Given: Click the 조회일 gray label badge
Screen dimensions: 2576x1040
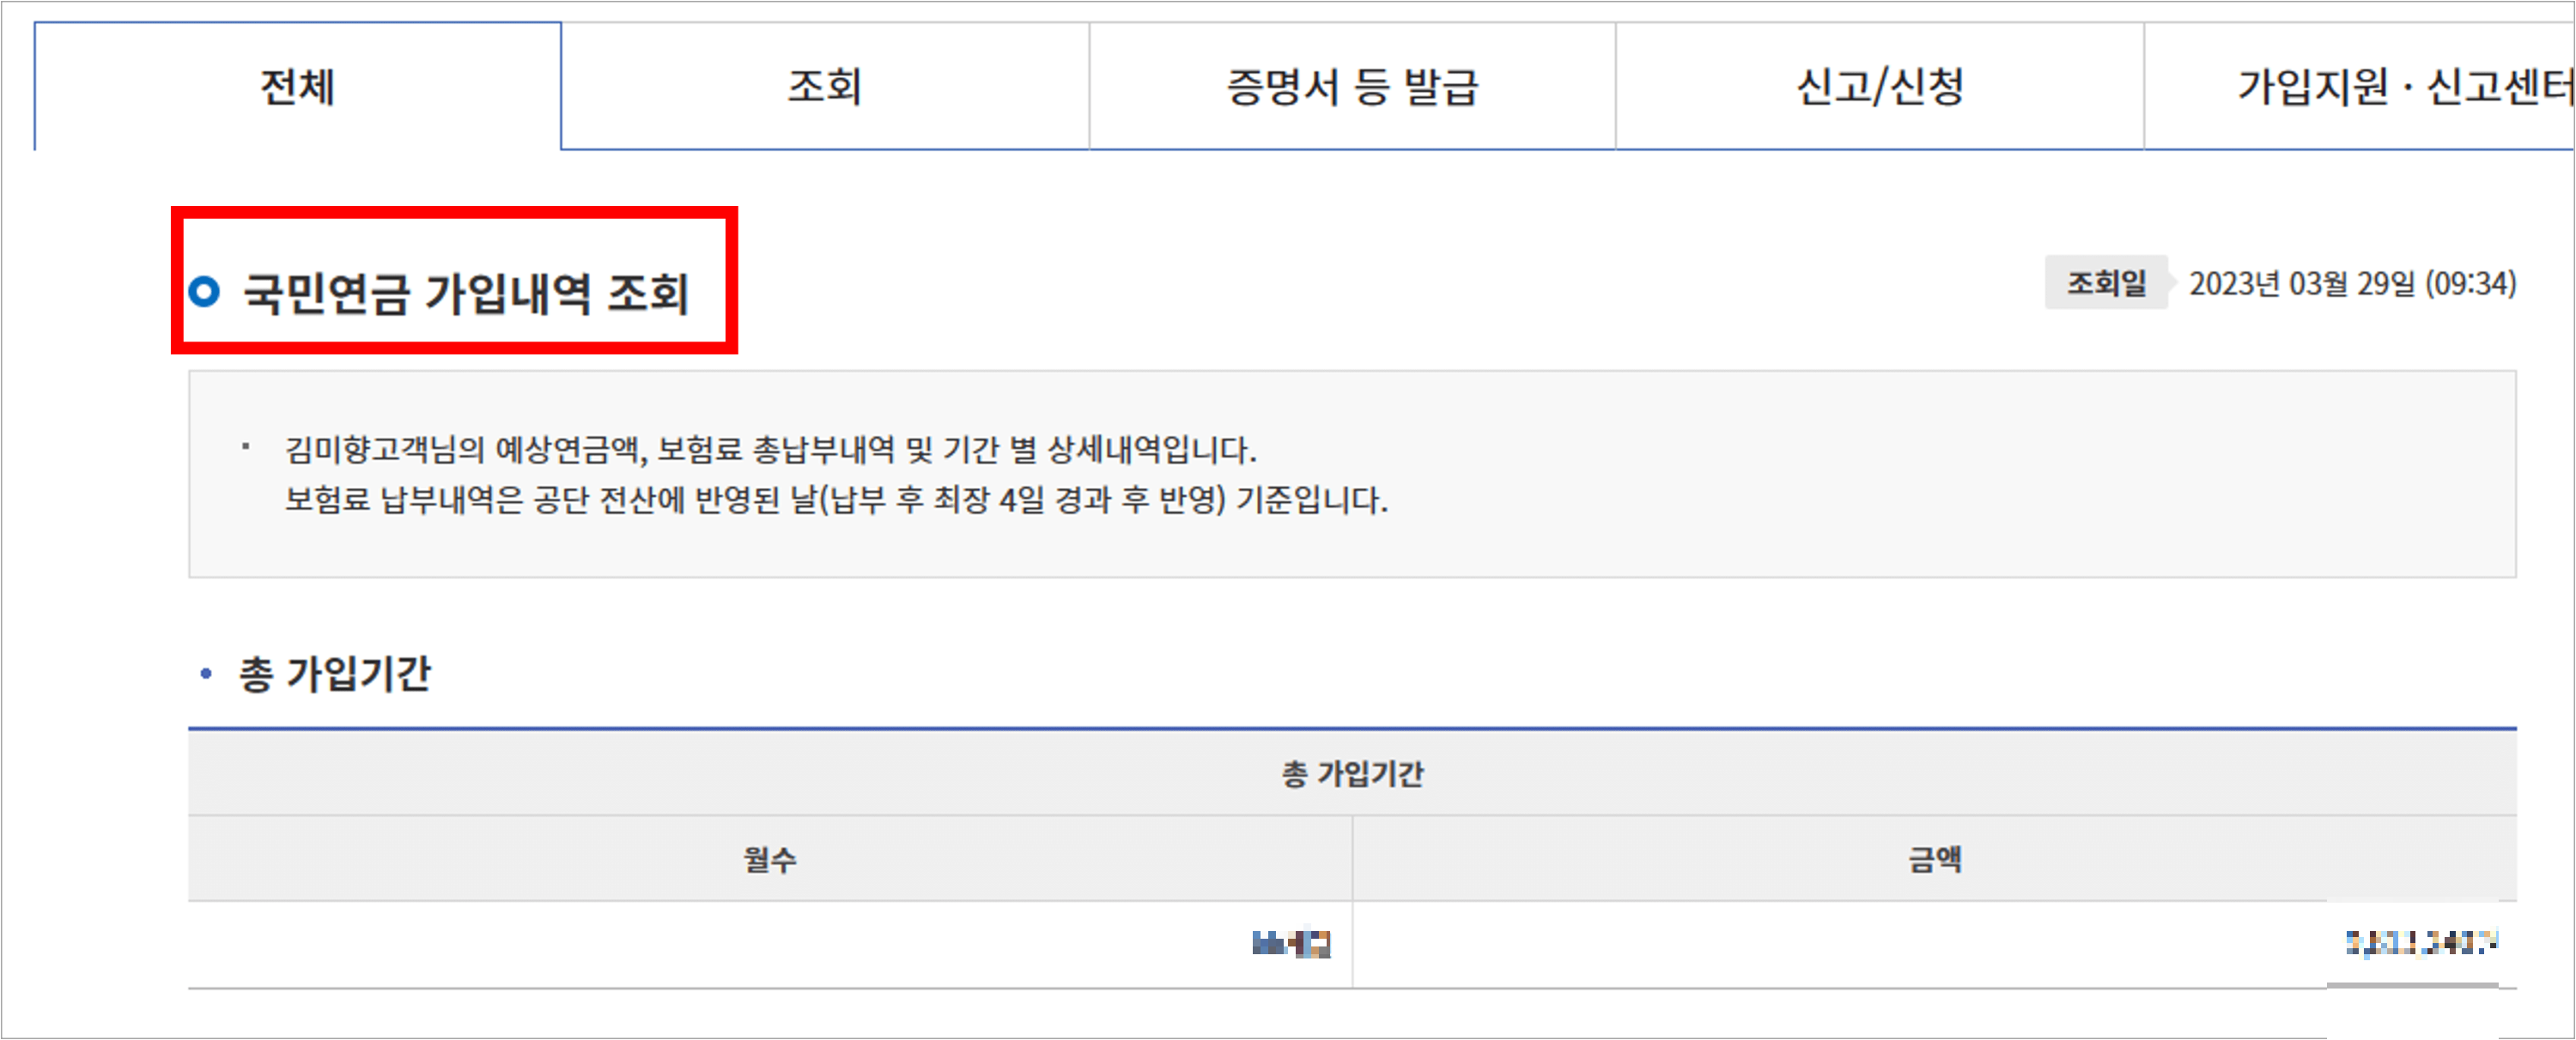Looking at the screenshot, I should tap(2105, 285).
